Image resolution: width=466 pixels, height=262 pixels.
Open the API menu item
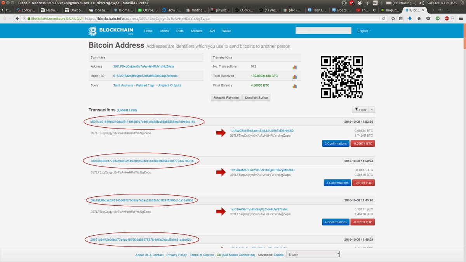point(212,31)
